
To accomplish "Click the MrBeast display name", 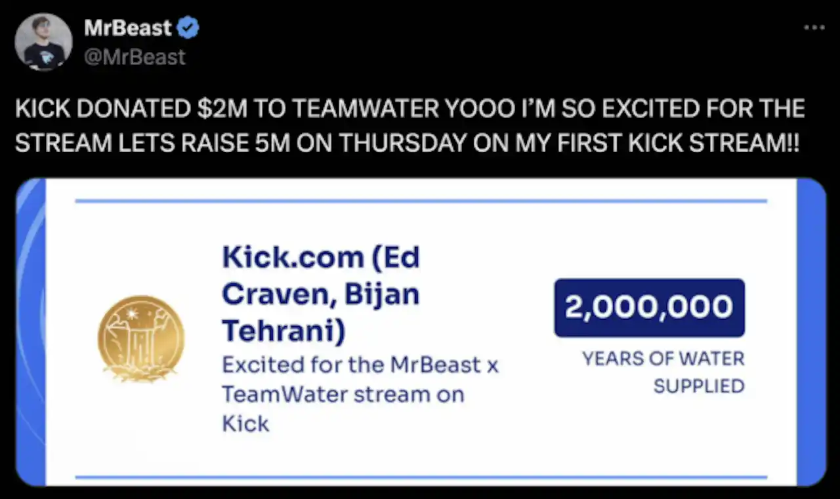I will click(x=128, y=28).
